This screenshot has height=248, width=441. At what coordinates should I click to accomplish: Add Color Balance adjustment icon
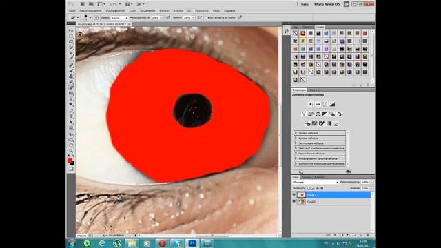point(318,114)
